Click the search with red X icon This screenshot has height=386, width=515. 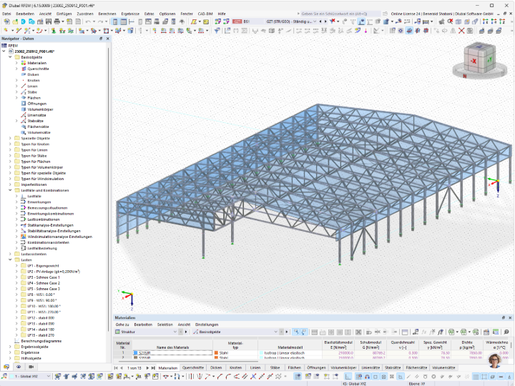[x=450, y=21]
